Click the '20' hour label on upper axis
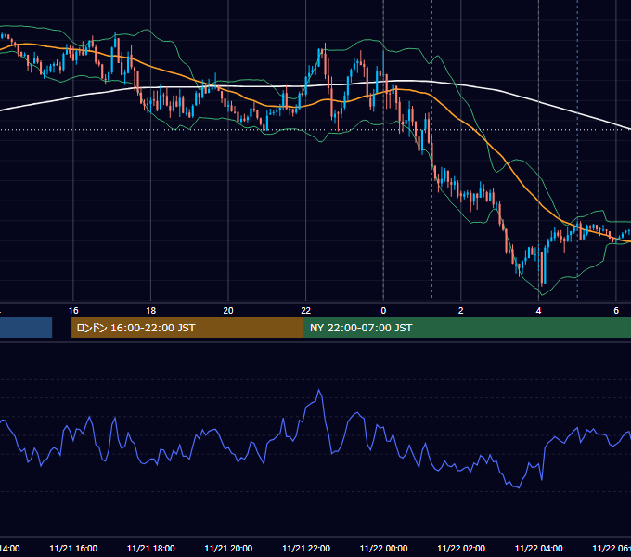The height and width of the screenshot is (557, 631). [228, 311]
